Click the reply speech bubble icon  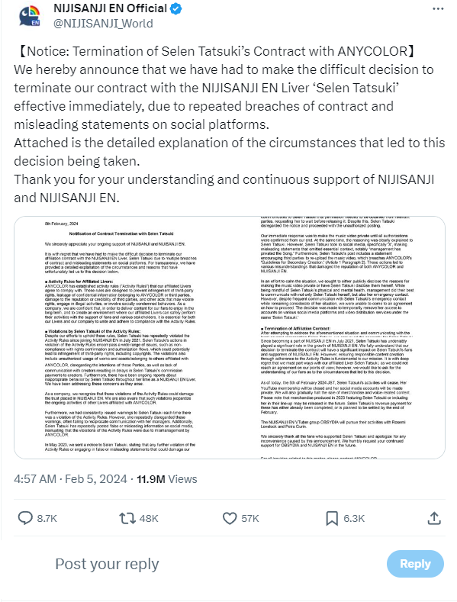tap(25, 518)
